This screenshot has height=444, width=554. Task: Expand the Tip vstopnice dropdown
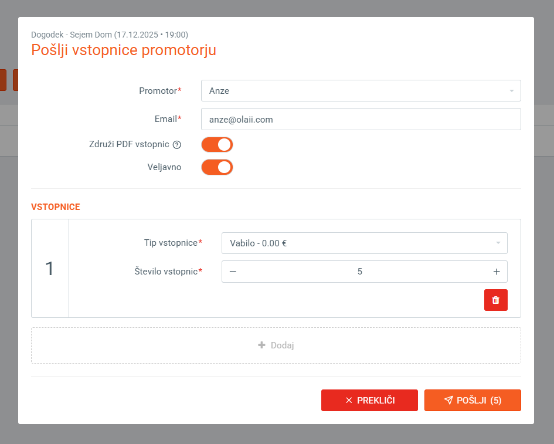364,243
